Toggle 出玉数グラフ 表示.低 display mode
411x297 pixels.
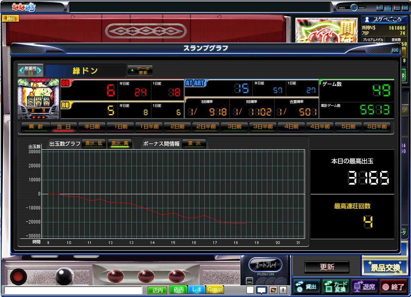pyautogui.click(x=93, y=144)
